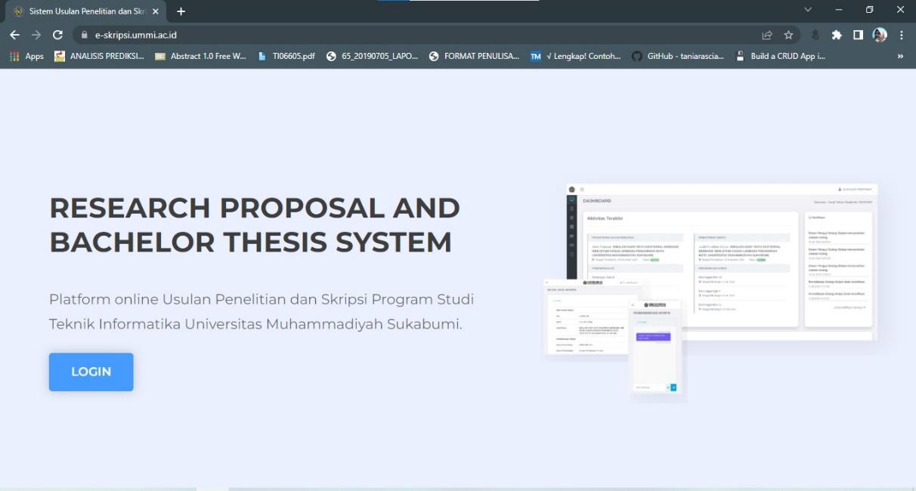This screenshot has height=491, width=916.
Task: Show more bookmarks overflow chevron
Action: pos(900,56)
